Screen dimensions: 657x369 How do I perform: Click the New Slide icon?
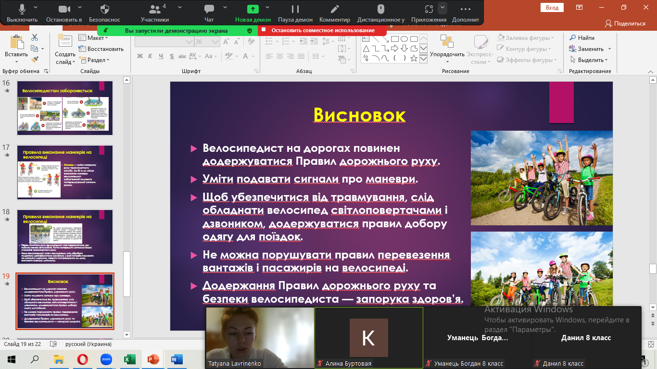65,41
